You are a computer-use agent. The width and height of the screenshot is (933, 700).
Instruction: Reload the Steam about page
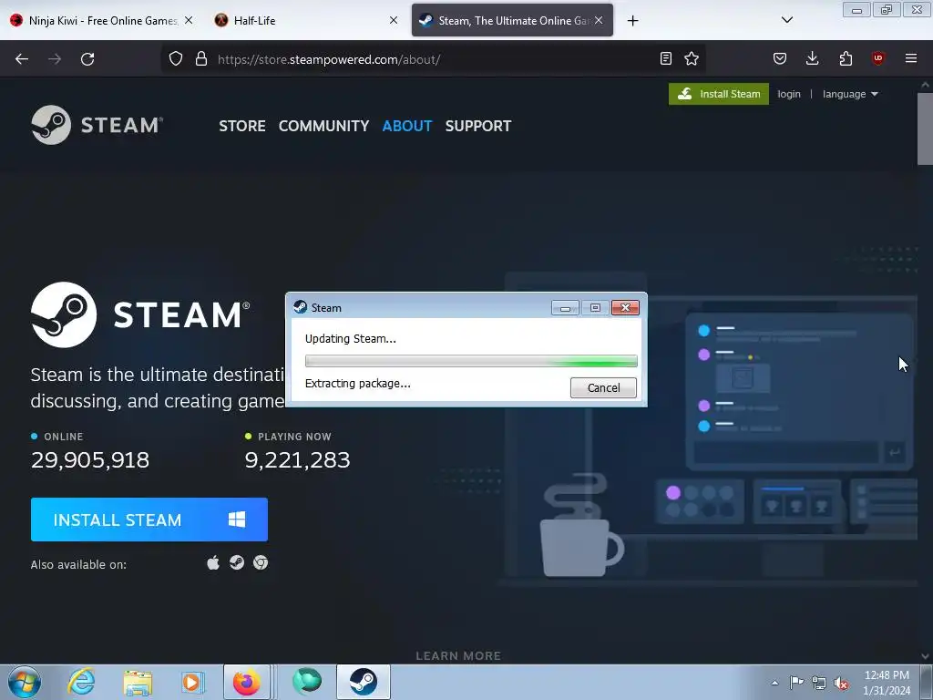tap(87, 59)
